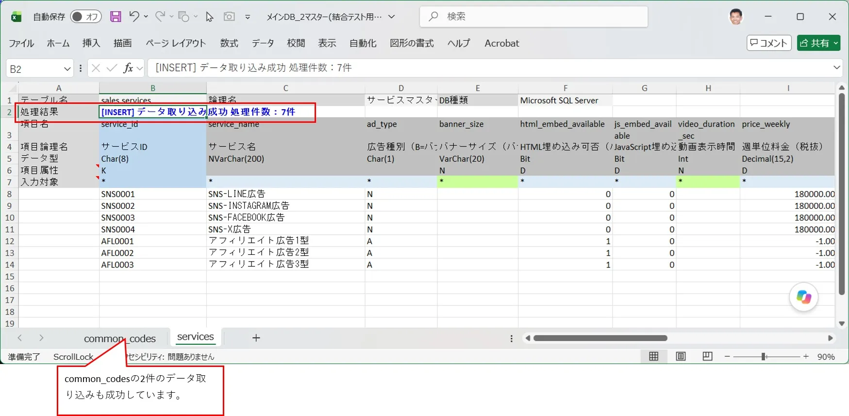
Task: Open the Share button dropdown arrow
Action: coord(836,43)
